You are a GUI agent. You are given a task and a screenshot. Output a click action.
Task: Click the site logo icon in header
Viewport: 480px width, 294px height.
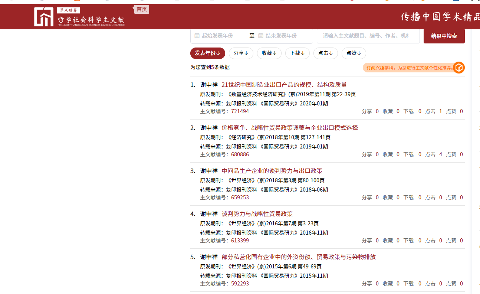pos(44,17)
